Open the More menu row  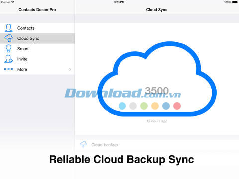pyautogui.click(x=37, y=69)
